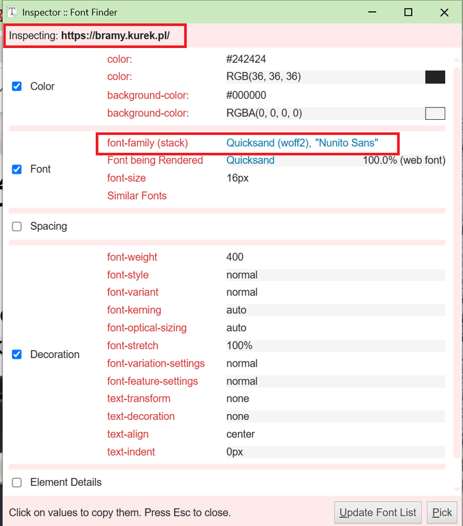Click the Pick button
Image resolution: width=463 pixels, height=526 pixels.
coord(442,513)
